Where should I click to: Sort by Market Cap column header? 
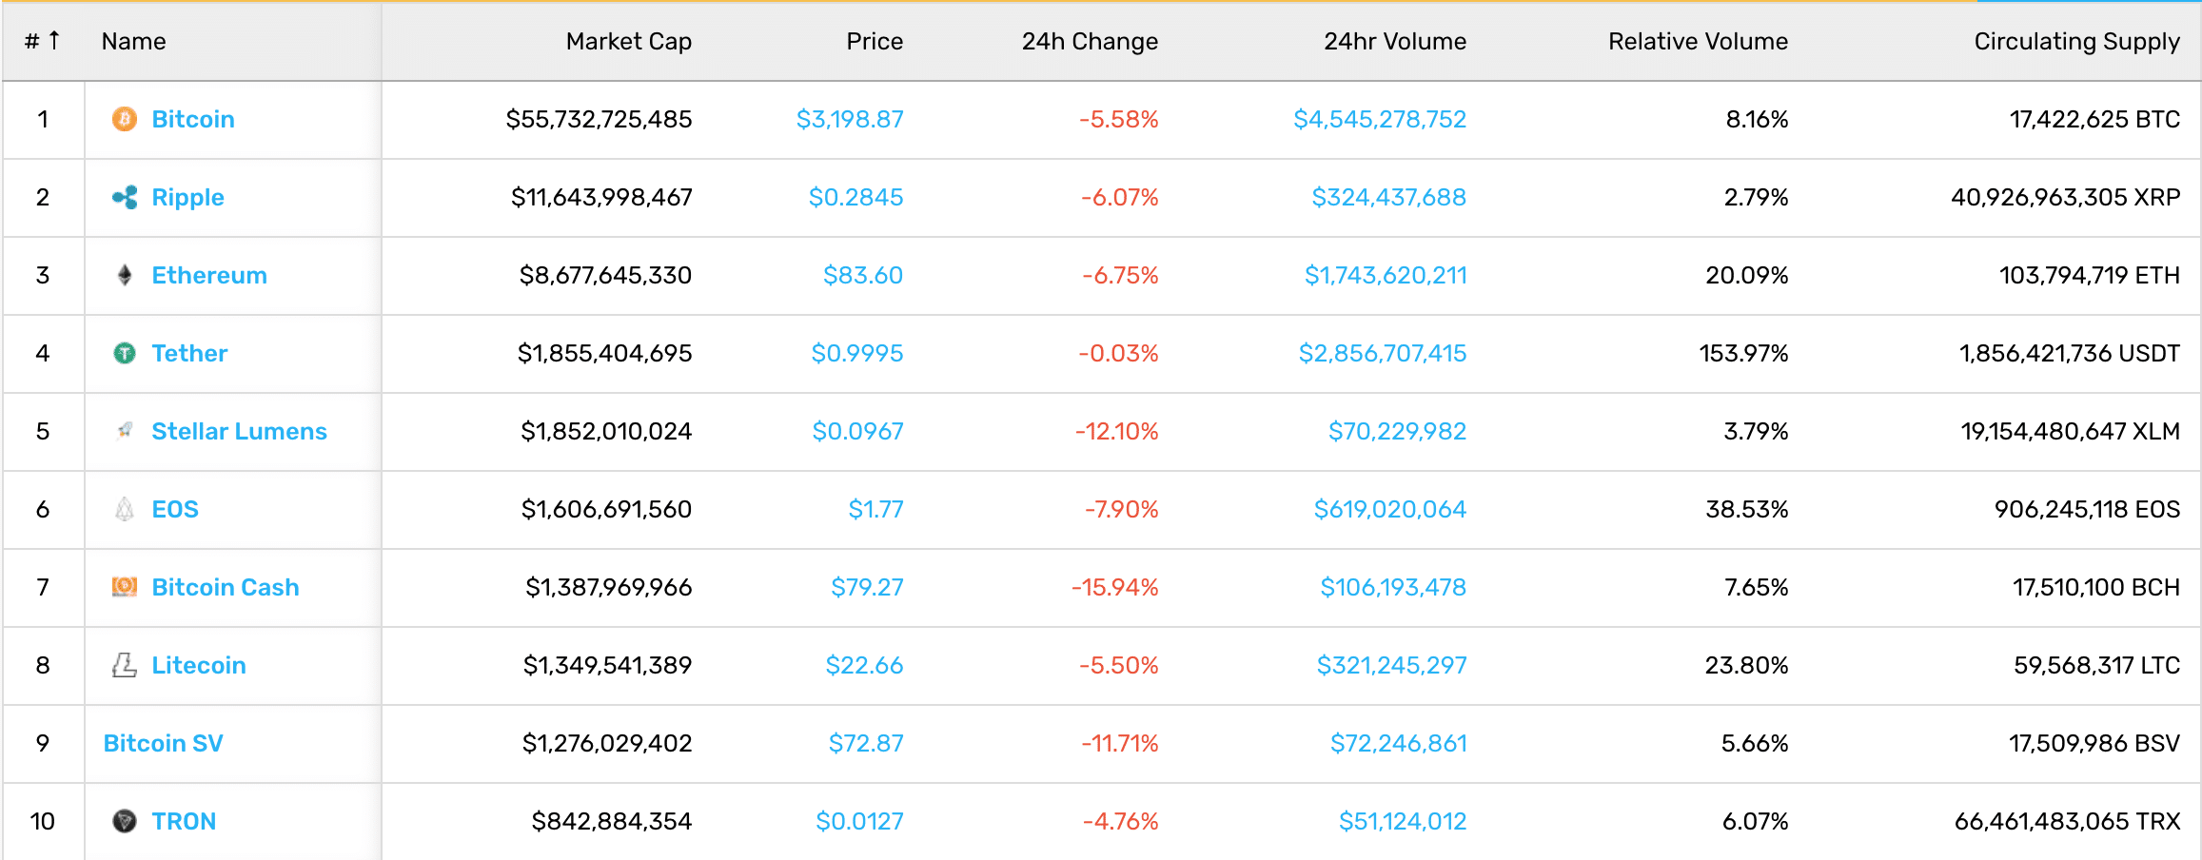pyautogui.click(x=628, y=41)
